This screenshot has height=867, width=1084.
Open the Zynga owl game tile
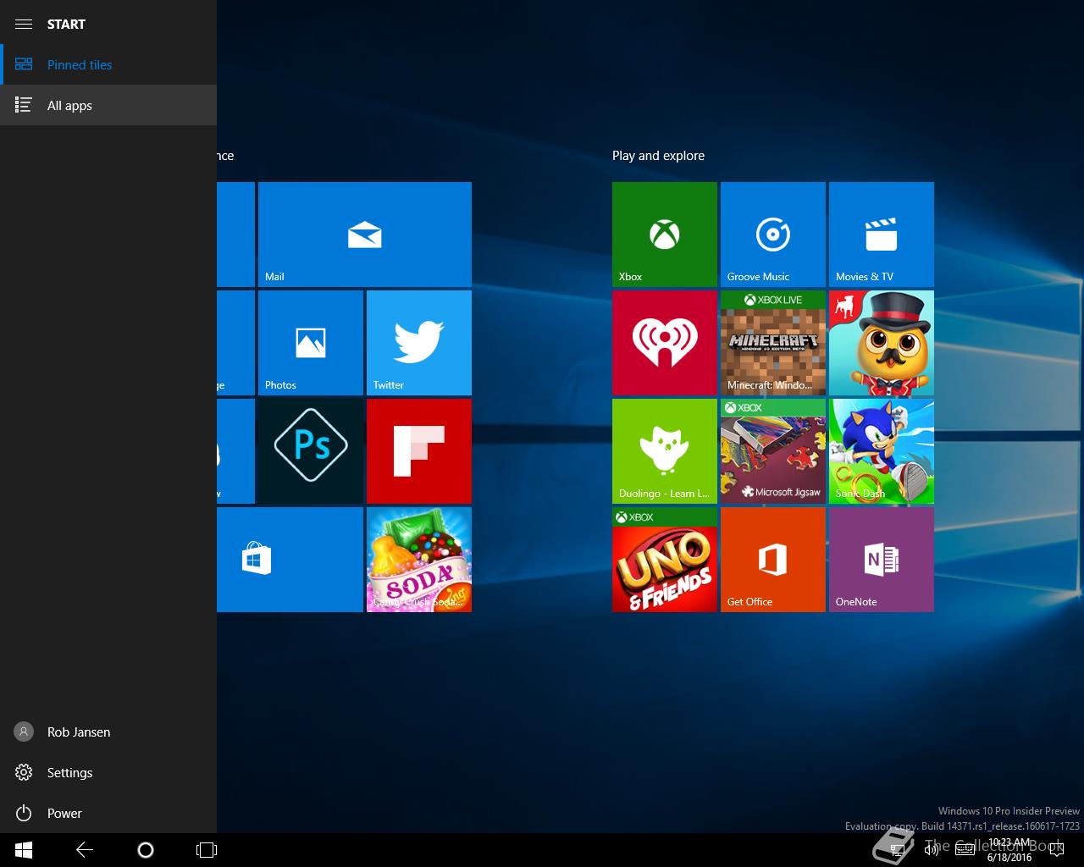pos(882,343)
